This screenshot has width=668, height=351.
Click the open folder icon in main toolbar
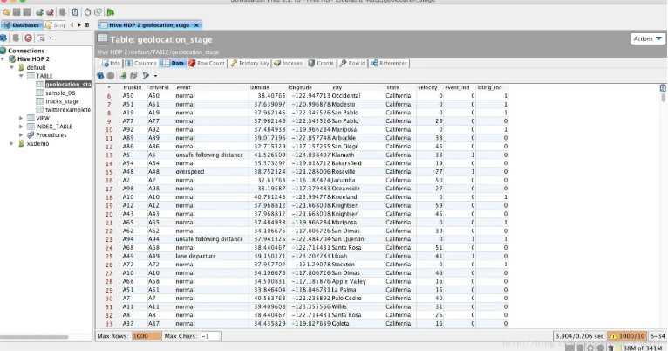(x=6, y=12)
